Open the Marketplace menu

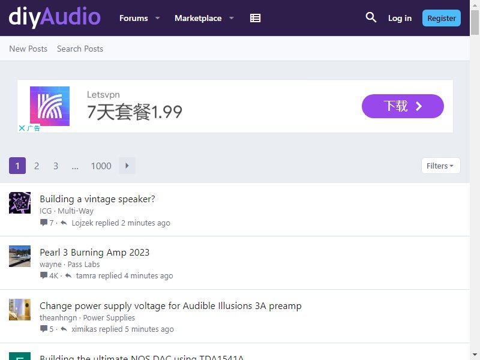(x=198, y=18)
